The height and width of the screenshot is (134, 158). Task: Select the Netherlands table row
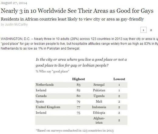pyautogui.click(x=81, y=85)
